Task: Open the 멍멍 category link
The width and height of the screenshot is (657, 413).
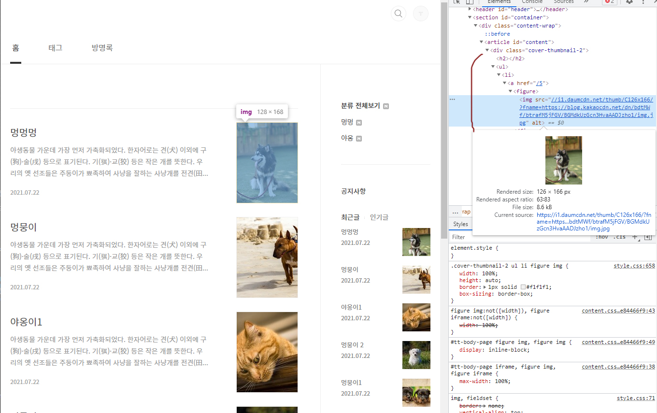Action: 347,122
